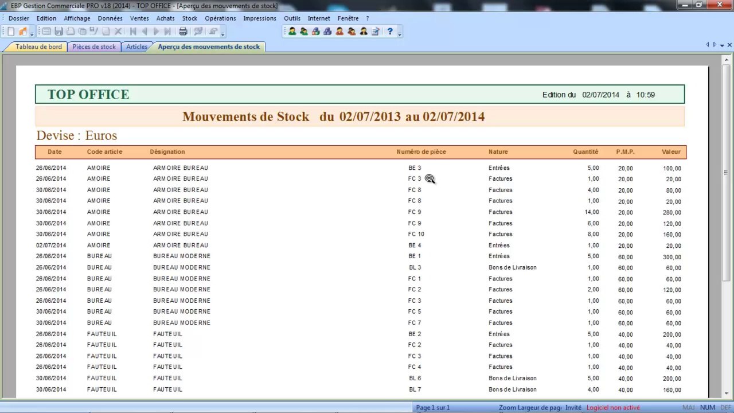The image size is (734, 413).
Task: Click quantity 14,00 in FC 9 row
Action: 591,212
